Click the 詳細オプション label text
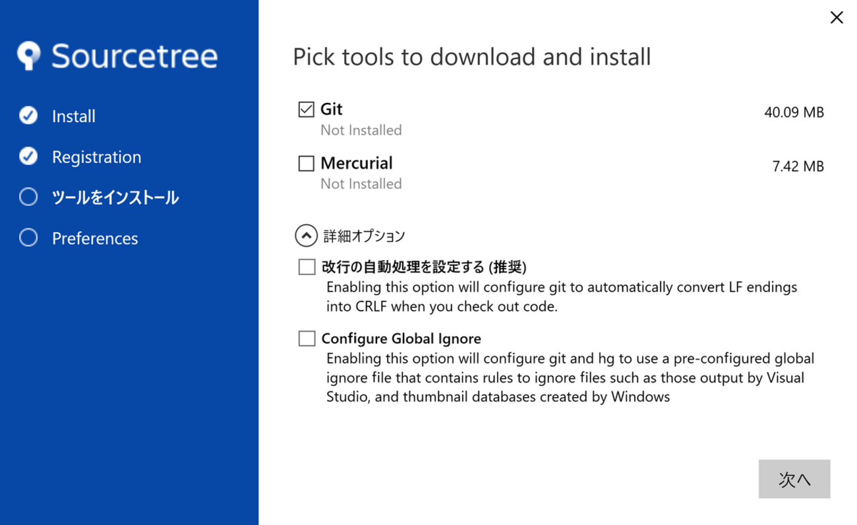Screen dimensions: 857x525 pyautogui.click(x=364, y=235)
